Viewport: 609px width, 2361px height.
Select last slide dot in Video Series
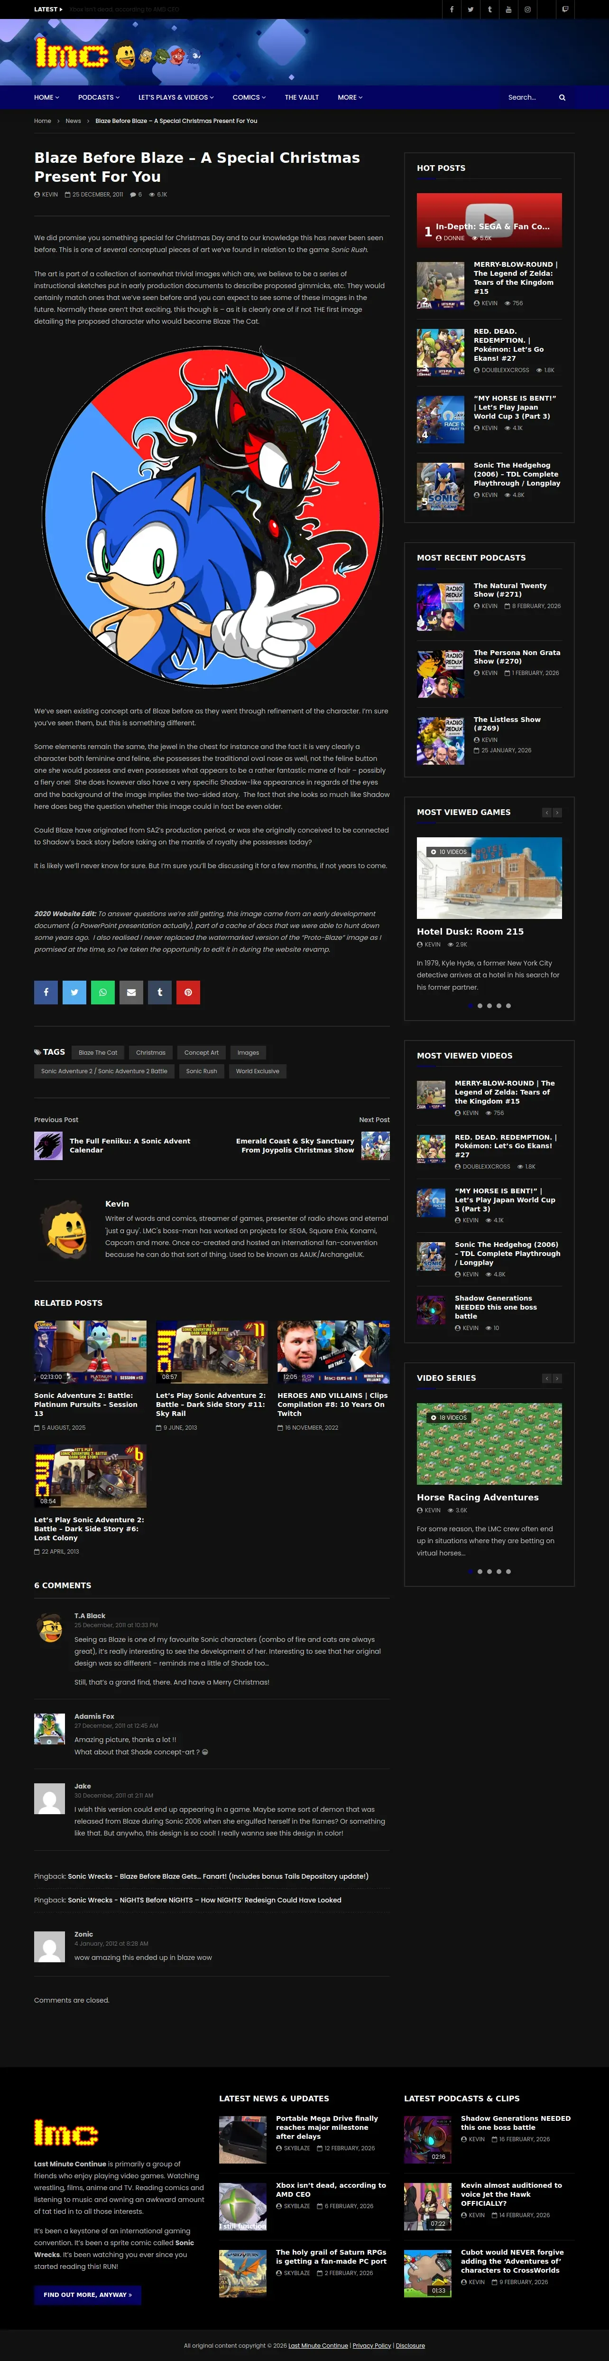tap(508, 1571)
